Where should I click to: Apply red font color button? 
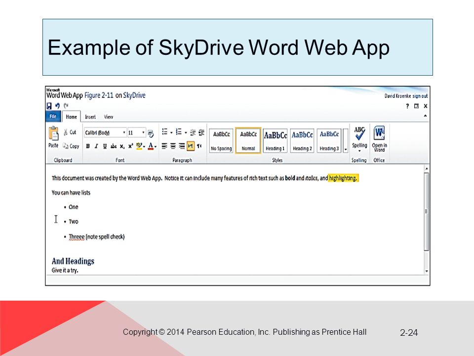point(151,146)
